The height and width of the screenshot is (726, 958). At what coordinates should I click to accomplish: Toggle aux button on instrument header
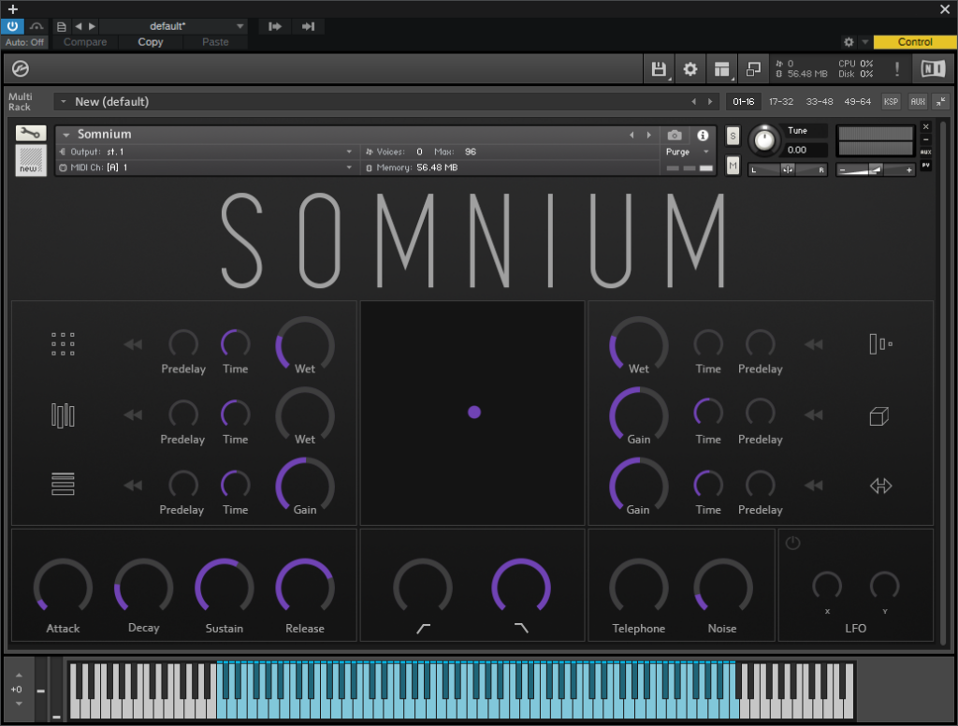click(925, 152)
